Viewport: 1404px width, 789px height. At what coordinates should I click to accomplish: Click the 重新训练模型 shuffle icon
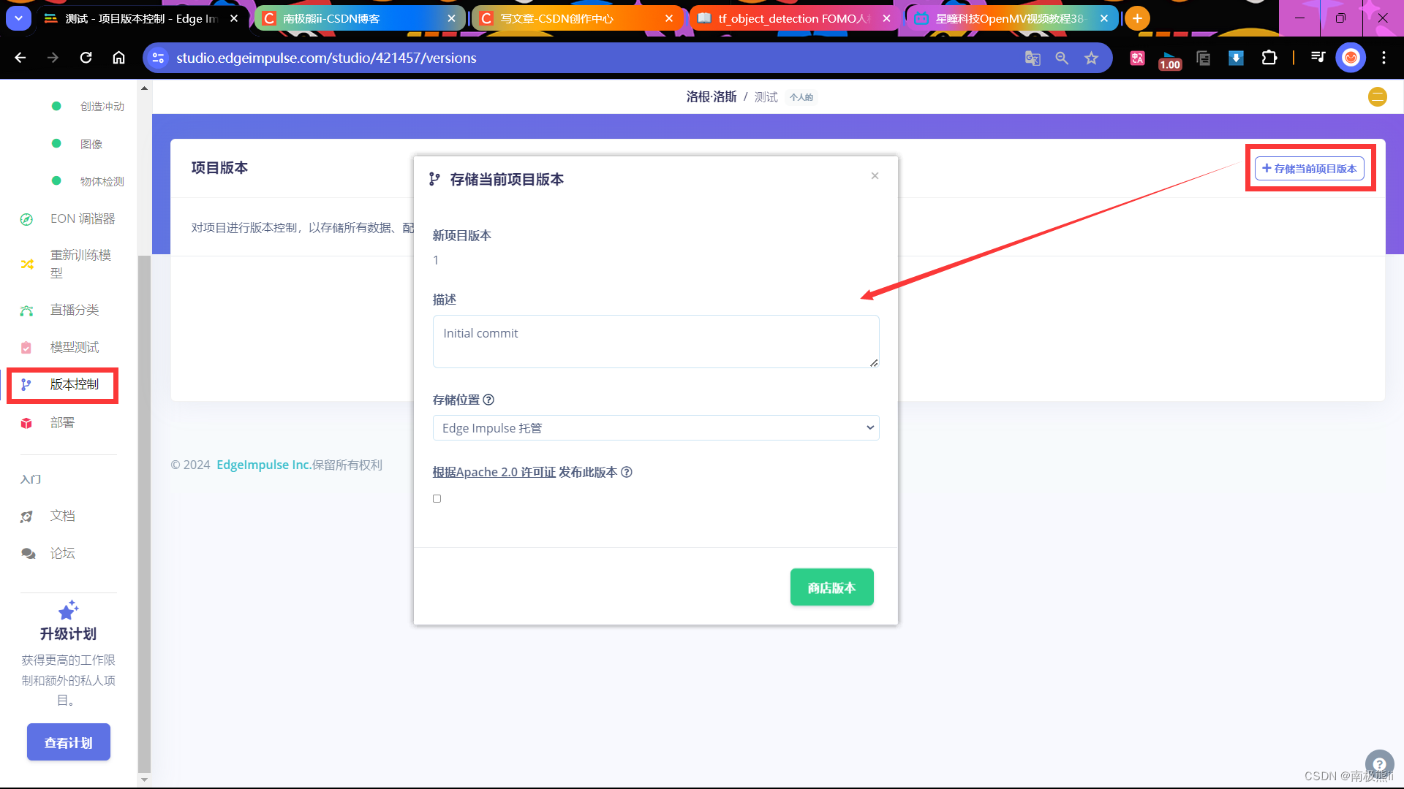pyautogui.click(x=27, y=264)
